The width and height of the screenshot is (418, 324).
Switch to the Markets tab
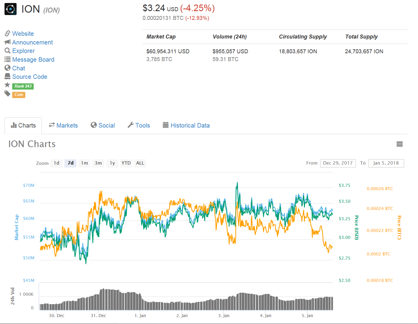63,125
